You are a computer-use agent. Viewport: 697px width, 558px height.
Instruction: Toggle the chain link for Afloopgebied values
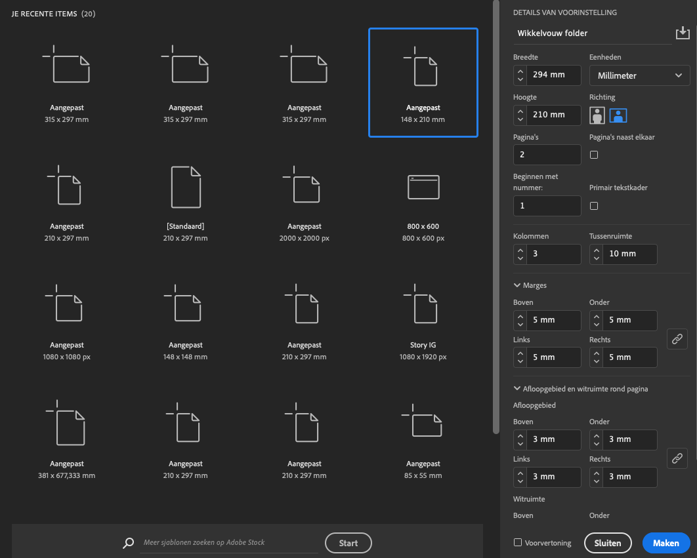677,458
